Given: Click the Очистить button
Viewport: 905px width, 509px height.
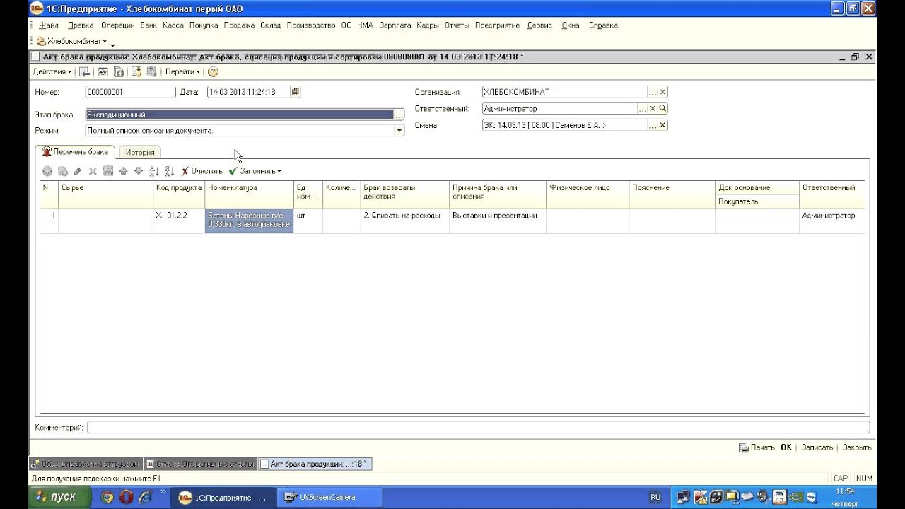Looking at the screenshot, I should tap(202, 171).
